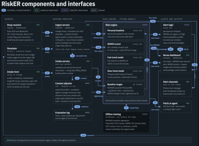The height and width of the screenshot is (146, 199).
Task: Click the STATS tag on the Offline training card
Action: coord(145,114)
